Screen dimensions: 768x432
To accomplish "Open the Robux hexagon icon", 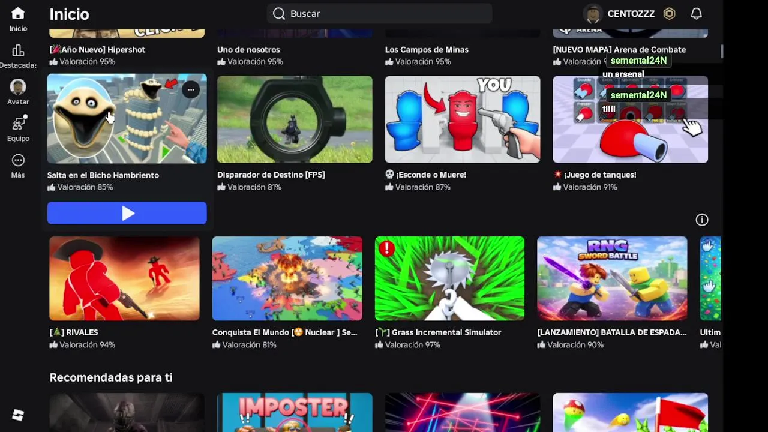I will click(x=670, y=14).
